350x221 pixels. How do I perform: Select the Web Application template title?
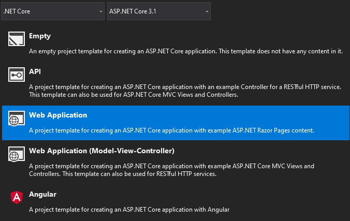(x=58, y=115)
